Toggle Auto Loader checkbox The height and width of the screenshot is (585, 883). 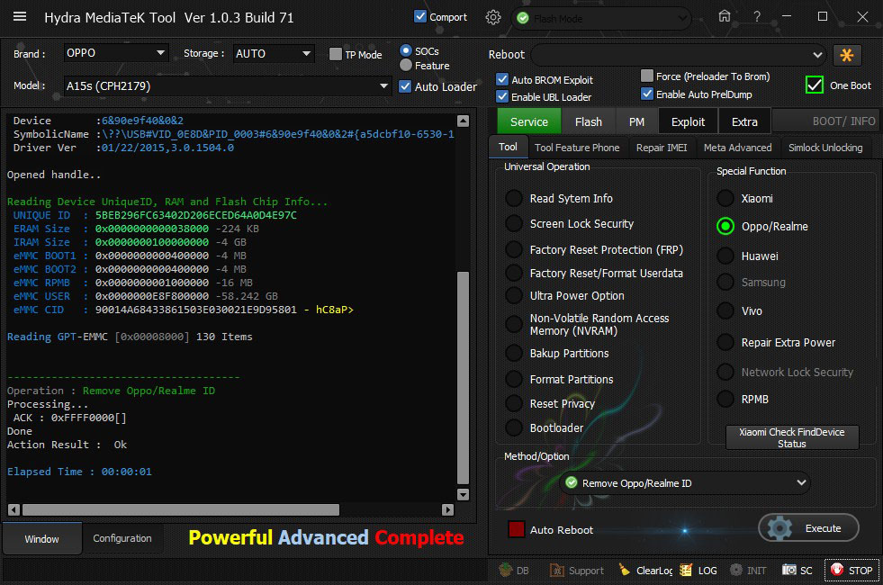tap(404, 86)
